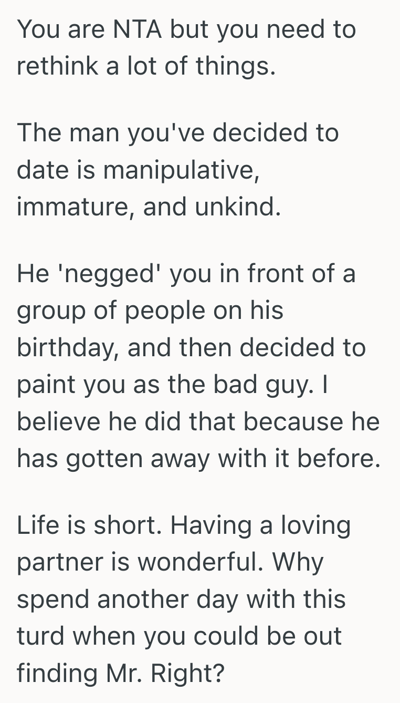Click the phrase "a lot of things."

pos(187,67)
